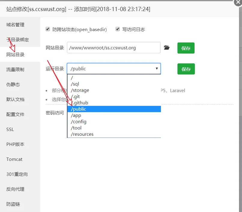
Task: Open 子目录绑定 tab
Action: (x=20, y=39)
